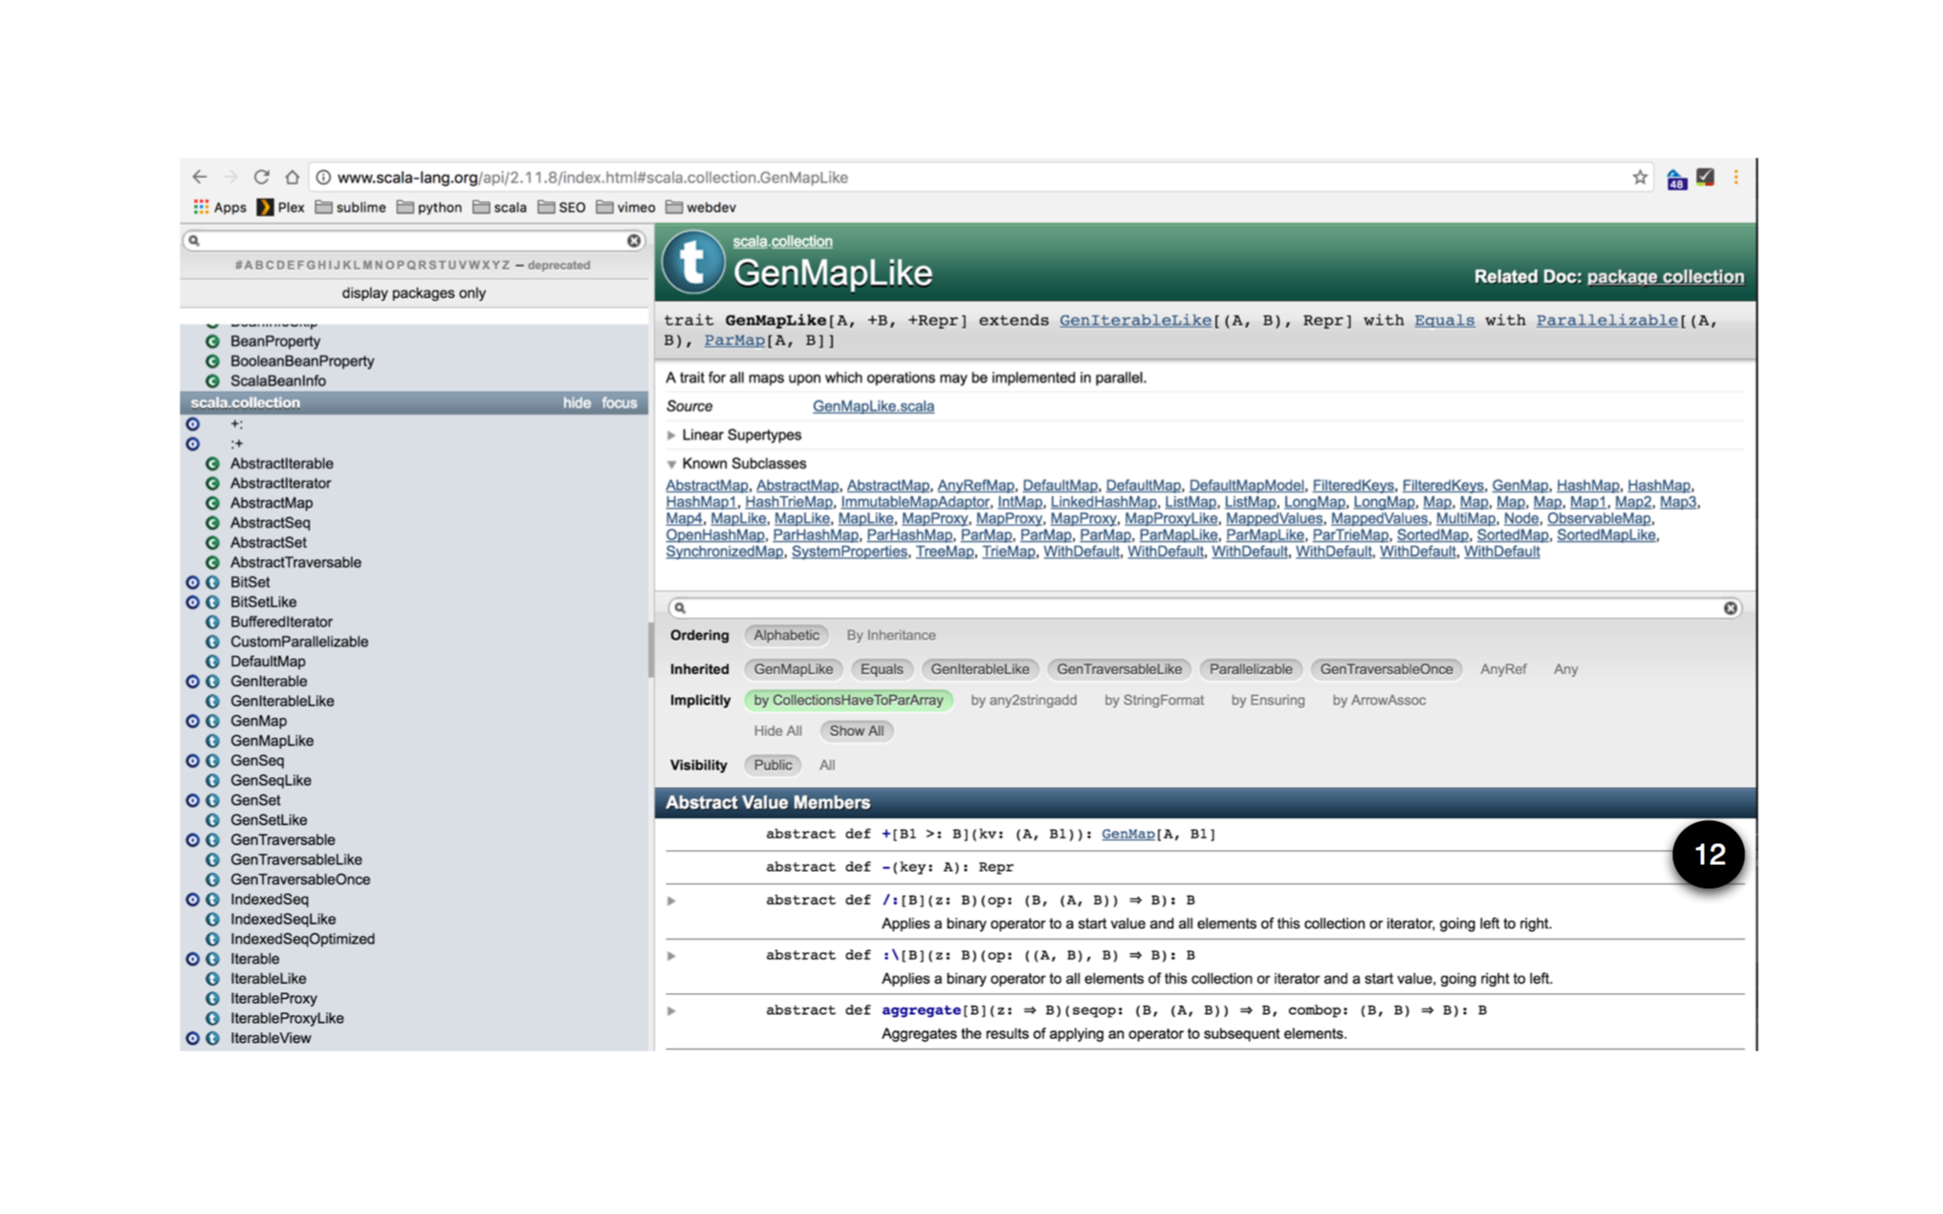Click the AbstractMap class icon in sidebar
Screen dimensions: 1943x1214
tap(212, 503)
